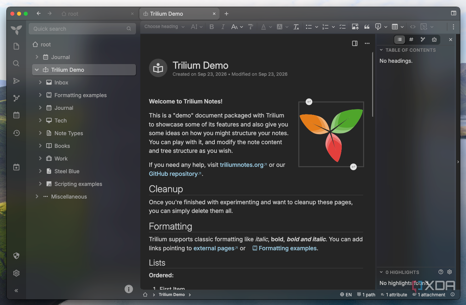Toggle italic formatting

click(x=223, y=27)
